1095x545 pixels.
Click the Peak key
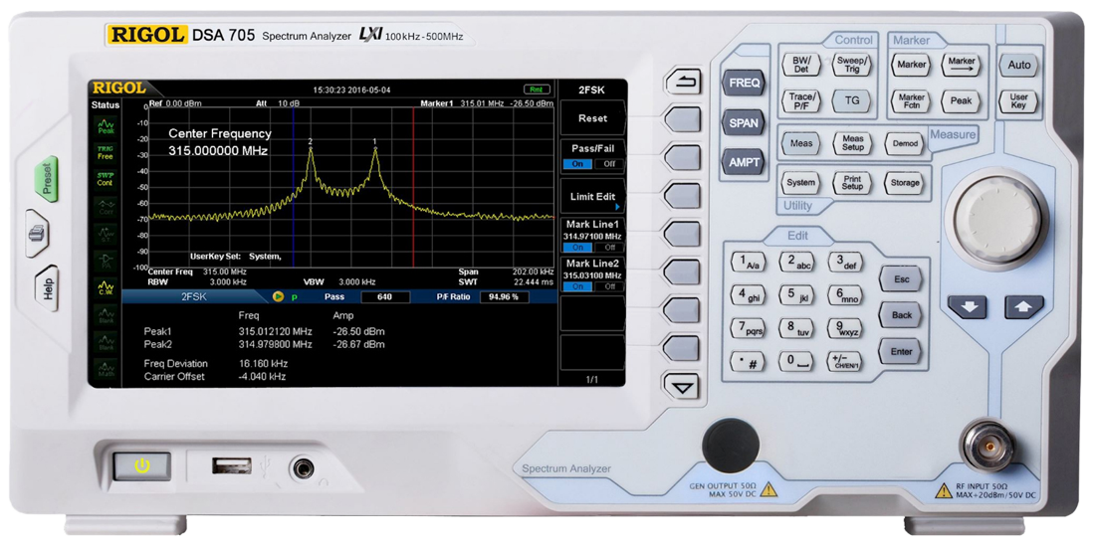point(961,100)
